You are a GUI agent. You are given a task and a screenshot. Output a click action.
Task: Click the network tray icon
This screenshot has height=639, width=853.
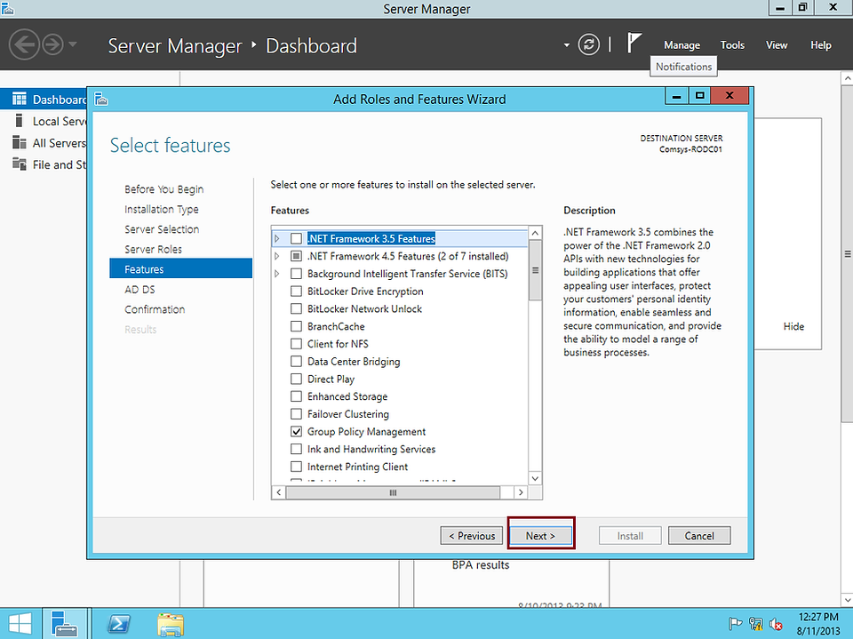click(x=755, y=624)
